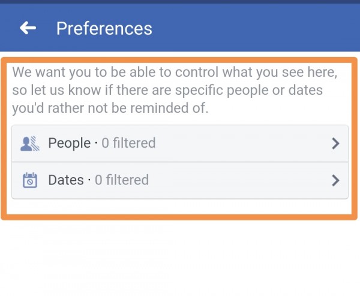Screen dimensions: 360x296
Task: Click the People silhouette icon
Action: click(29, 143)
